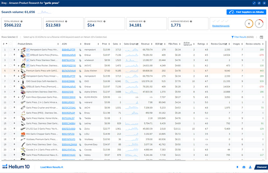268x173 pixels.
Task: Sort table by FBA Fees header
Action: coord(174,44)
